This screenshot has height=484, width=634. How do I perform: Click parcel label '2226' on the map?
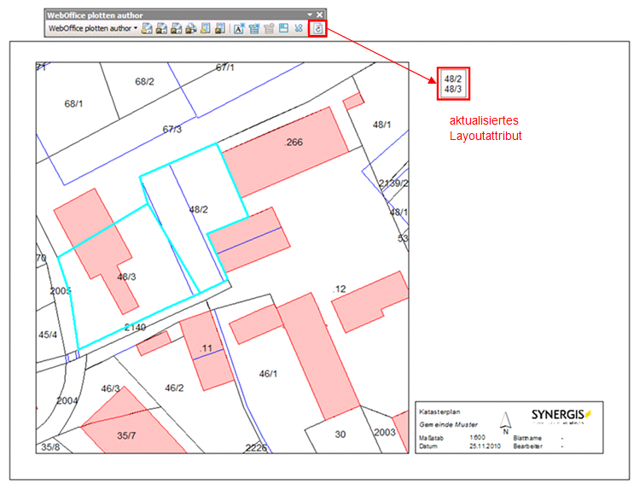(x=256, y=448)
